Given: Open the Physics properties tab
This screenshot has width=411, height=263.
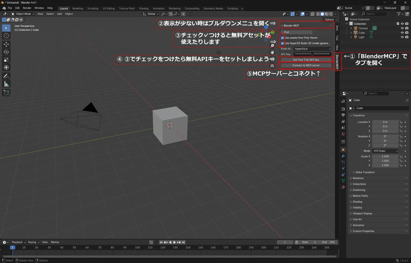Looking at the screenshot, I should 343,168.
